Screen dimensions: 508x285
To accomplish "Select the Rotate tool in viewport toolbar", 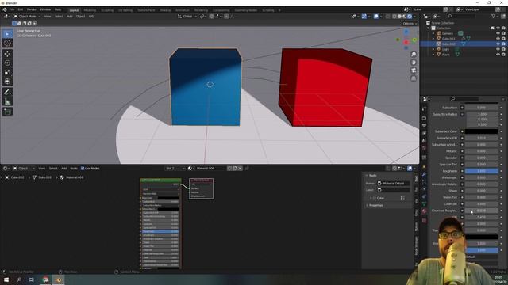I will coord(7,63).
